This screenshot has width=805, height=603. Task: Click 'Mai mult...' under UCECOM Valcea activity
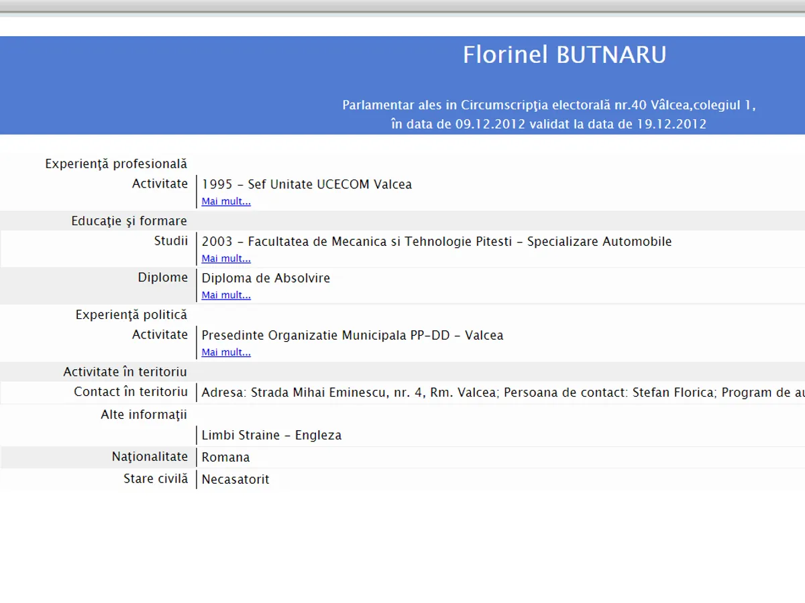[x=226, y=202]
